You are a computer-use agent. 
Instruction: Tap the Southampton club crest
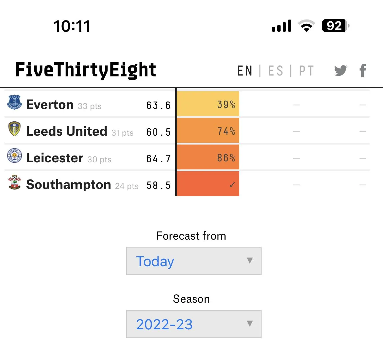[15, 182]
